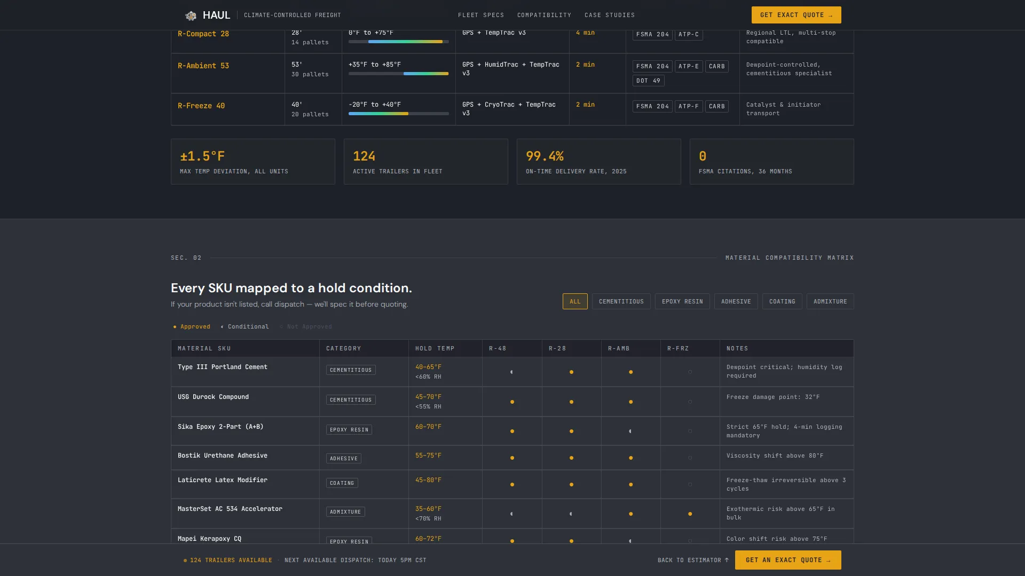Go to the Compatibility nav section
This screenshot has height=576, width=1025.
[x=544, y=15]
